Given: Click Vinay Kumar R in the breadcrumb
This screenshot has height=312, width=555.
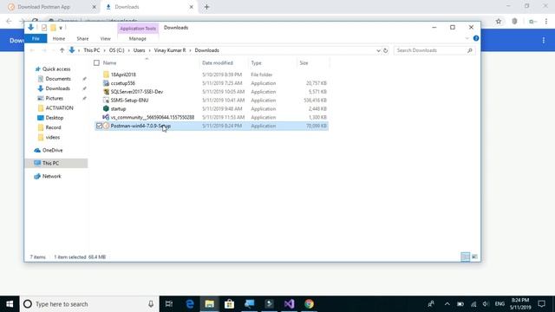Looking at the screenshot, I should 170,50.
